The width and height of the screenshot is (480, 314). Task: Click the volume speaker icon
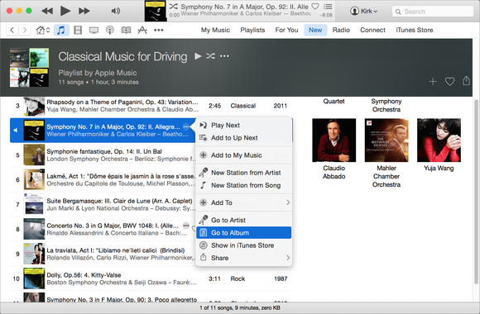click(116, 11)
